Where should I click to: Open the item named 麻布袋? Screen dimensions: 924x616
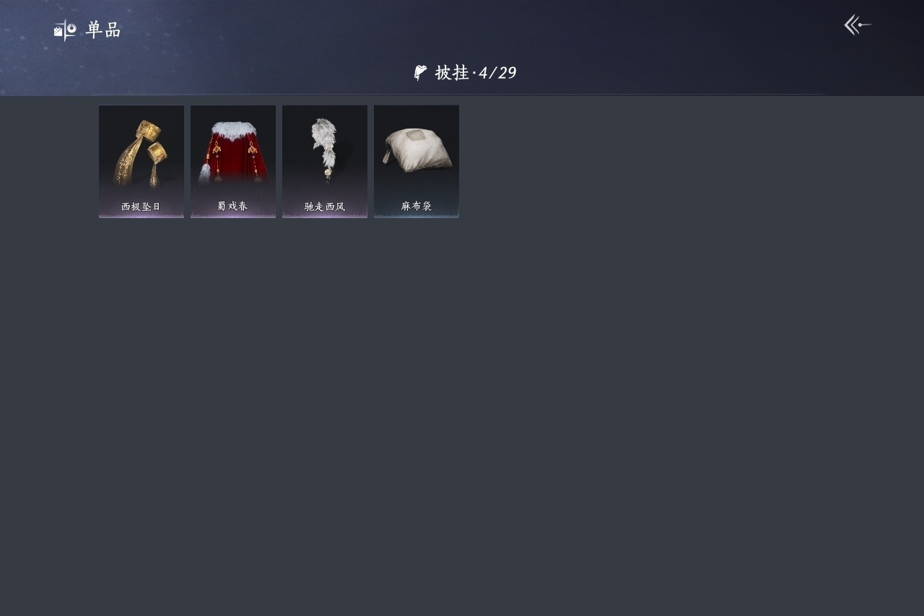point(417,206)
